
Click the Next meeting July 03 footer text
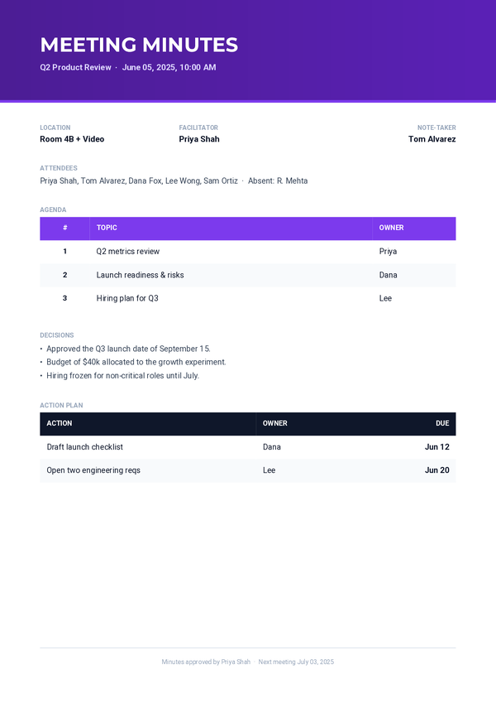pos(296,662)
